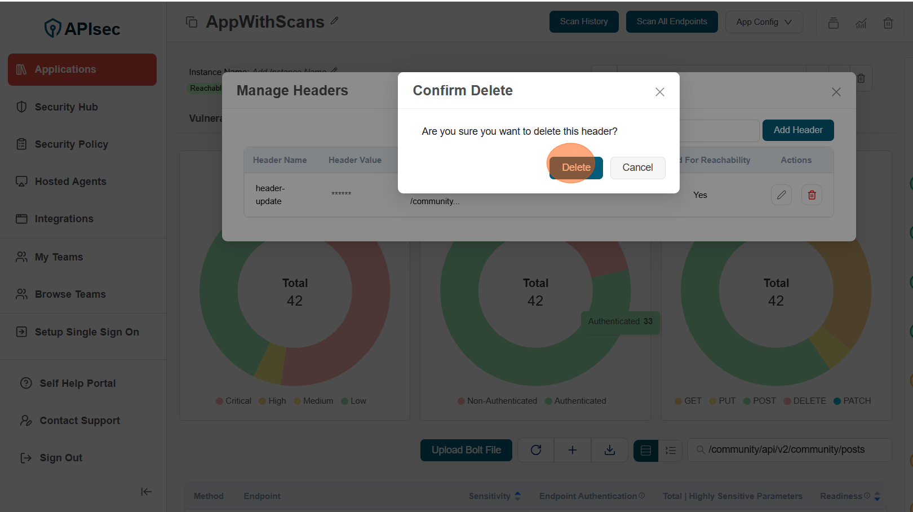
Task: Collapse the sidebar with the arrow icon
Action: [146, 492]
